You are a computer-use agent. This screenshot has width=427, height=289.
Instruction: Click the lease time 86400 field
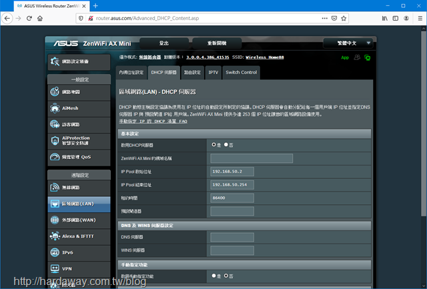point(232,198)
